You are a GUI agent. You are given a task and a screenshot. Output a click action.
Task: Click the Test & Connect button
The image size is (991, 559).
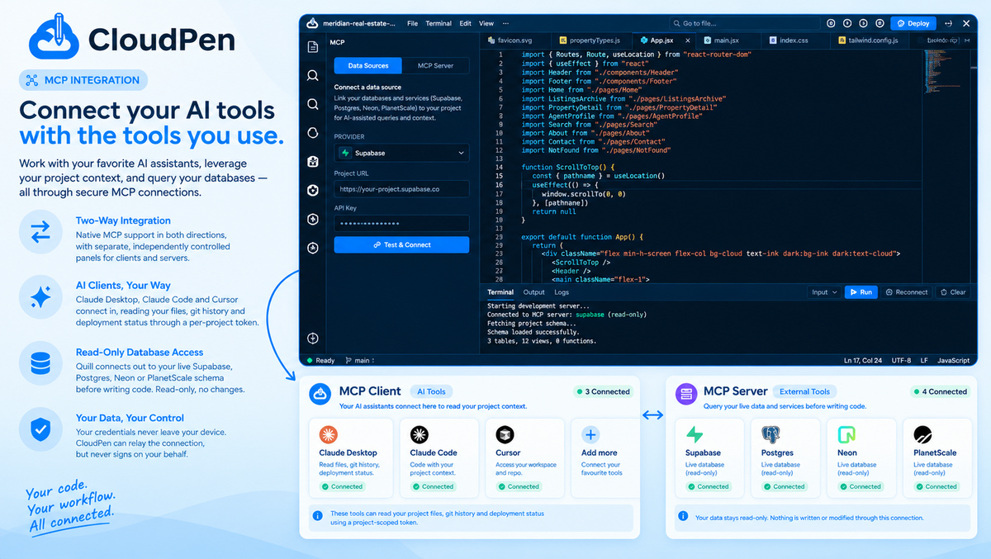(401, 244)
